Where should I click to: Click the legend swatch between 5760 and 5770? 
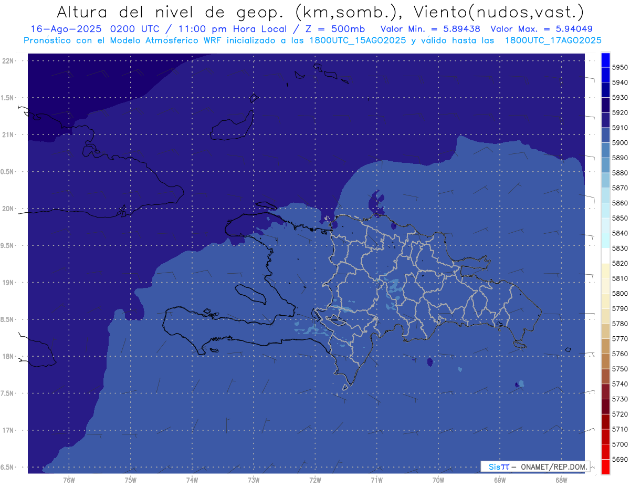(605, 346)
